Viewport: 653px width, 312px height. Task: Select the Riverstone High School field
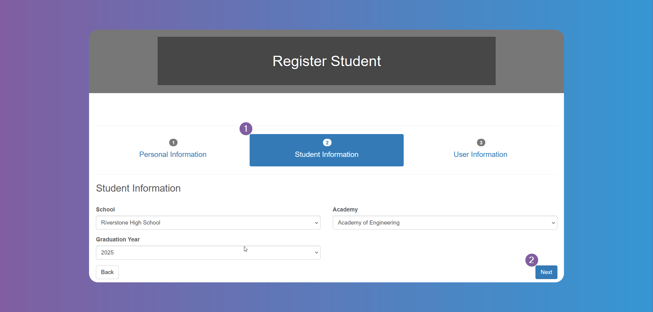[208, 223]
